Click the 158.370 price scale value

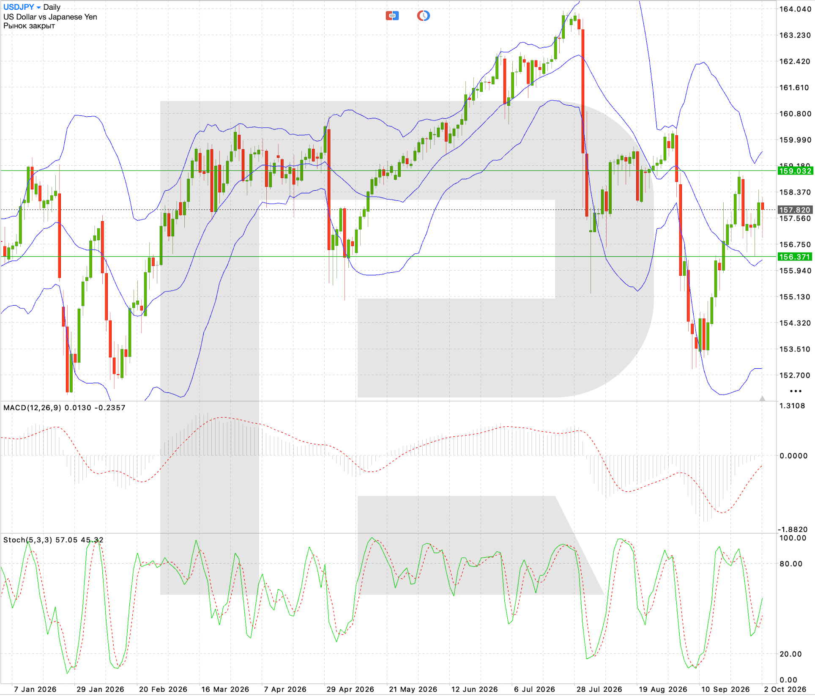[x=795, y=192]
